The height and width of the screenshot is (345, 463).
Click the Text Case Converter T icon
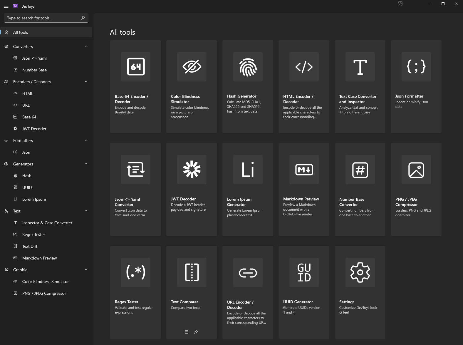tap(360, 67)
